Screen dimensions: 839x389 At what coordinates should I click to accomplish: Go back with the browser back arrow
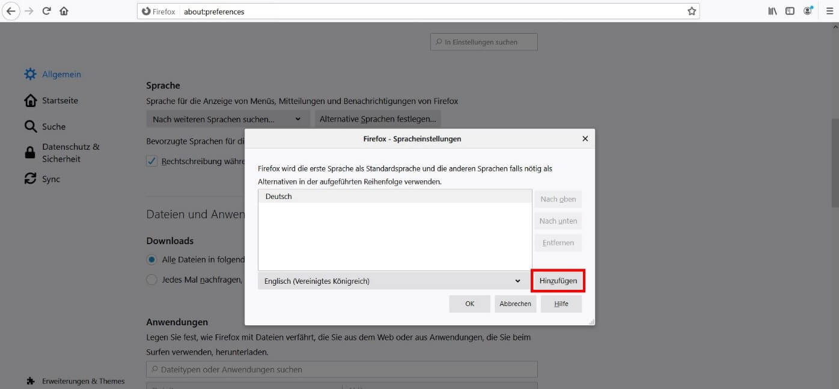pyautogui.click(x=11, y=11)
